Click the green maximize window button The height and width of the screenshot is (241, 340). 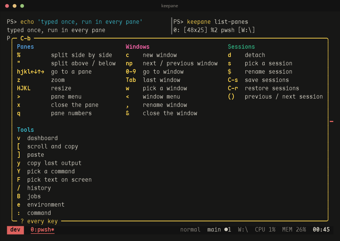pos(22,6)
